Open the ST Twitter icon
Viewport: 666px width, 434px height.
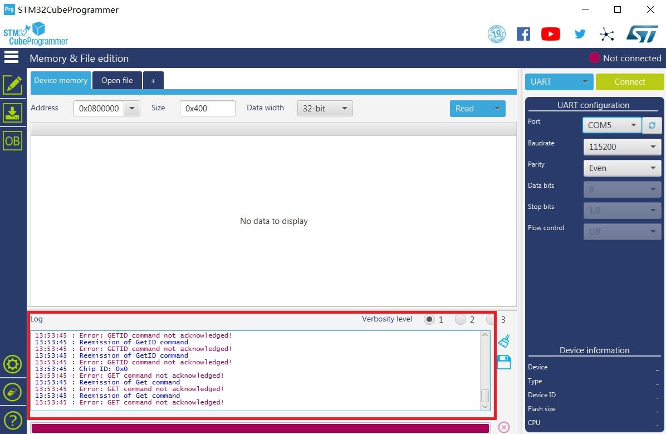click(580, 34)
